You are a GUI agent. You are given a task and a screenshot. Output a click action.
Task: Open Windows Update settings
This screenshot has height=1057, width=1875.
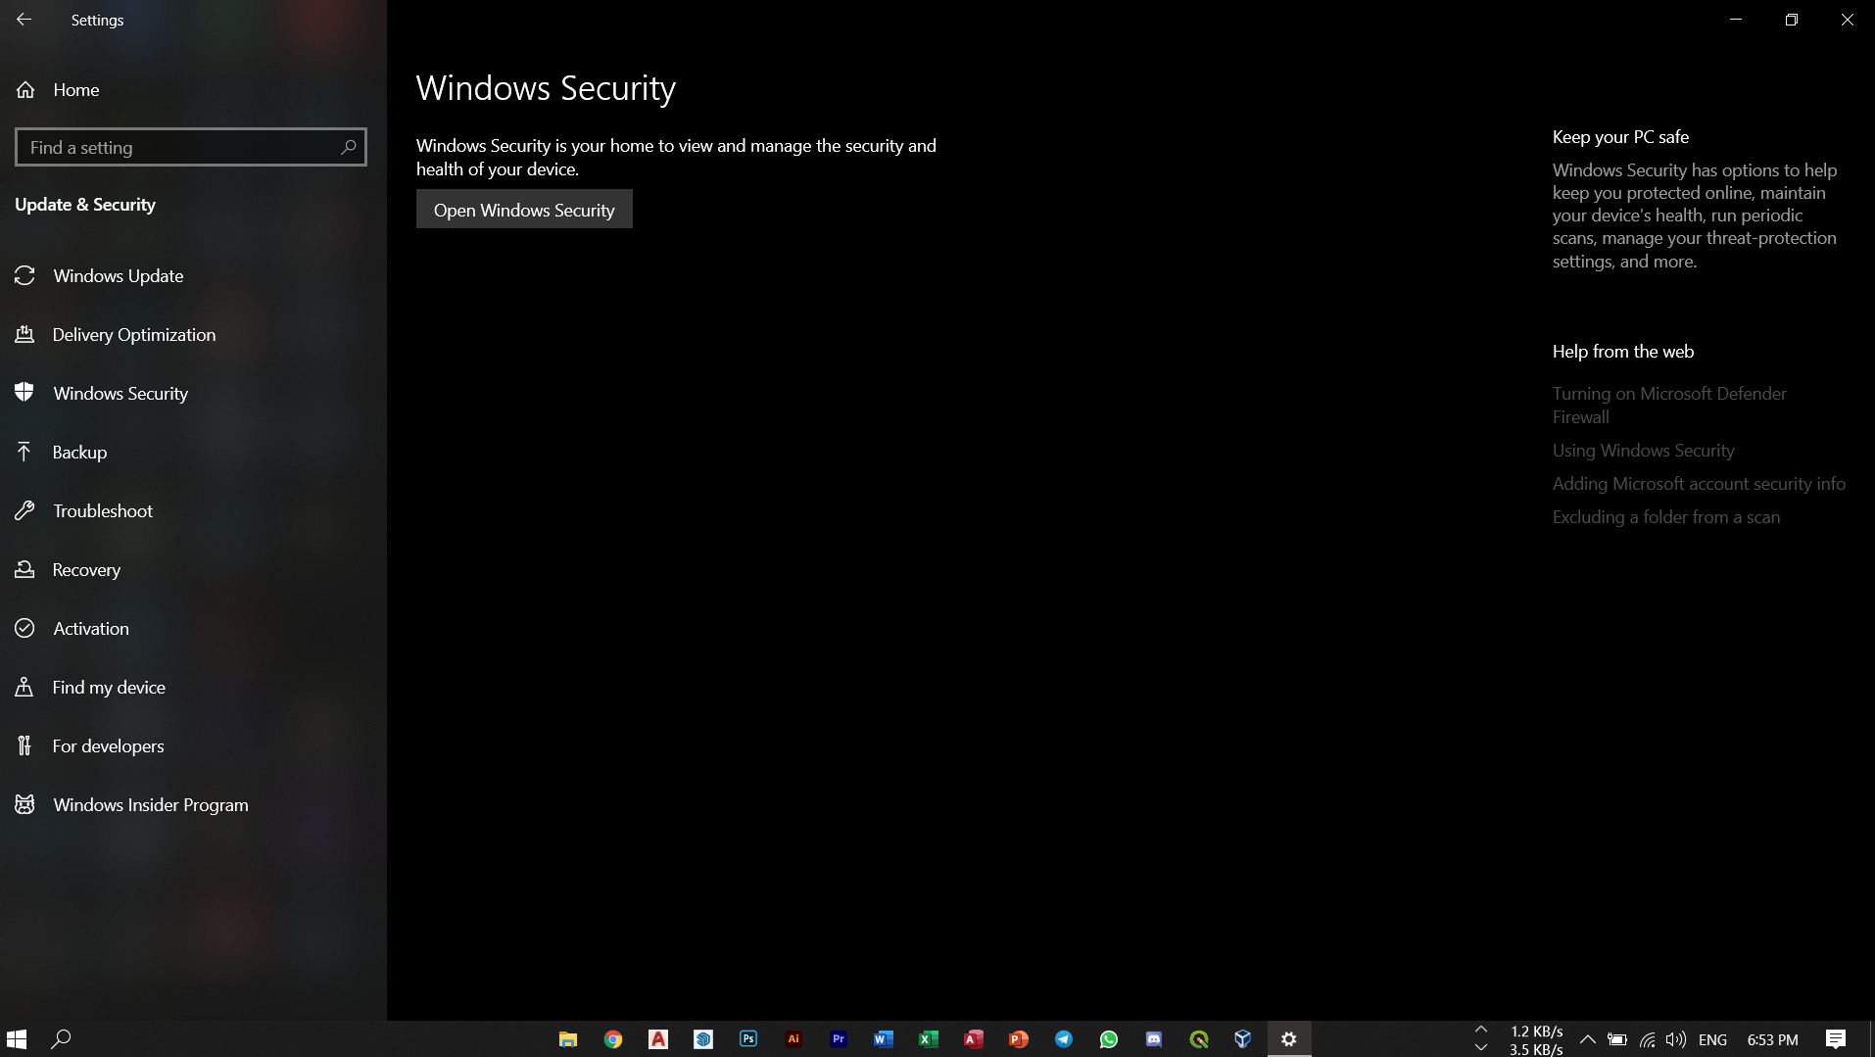pyautogui.click(x=118, y=275)
